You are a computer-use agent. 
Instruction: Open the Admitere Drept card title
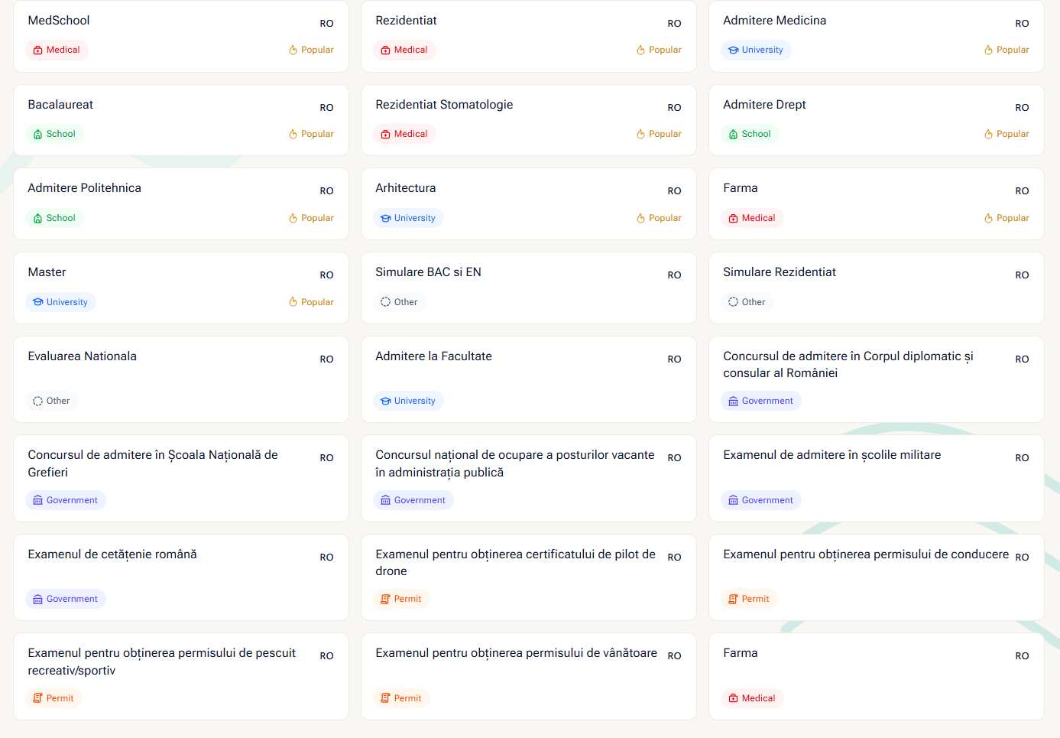tap(764, 105)
